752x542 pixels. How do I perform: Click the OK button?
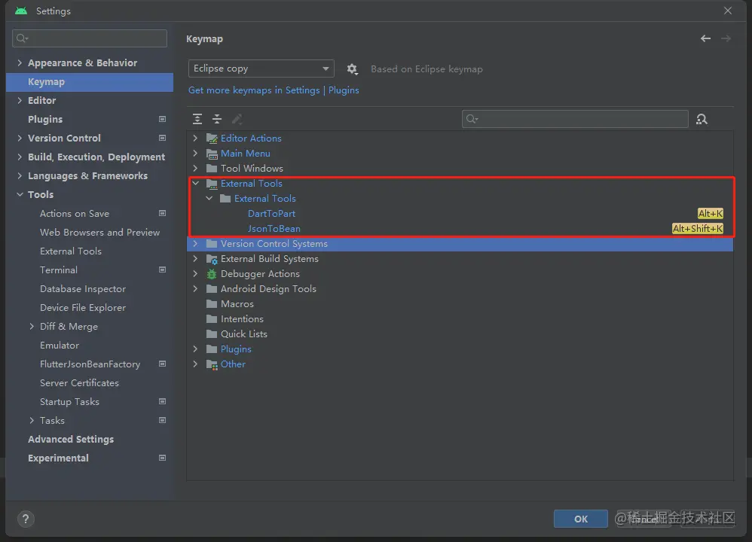580,519
